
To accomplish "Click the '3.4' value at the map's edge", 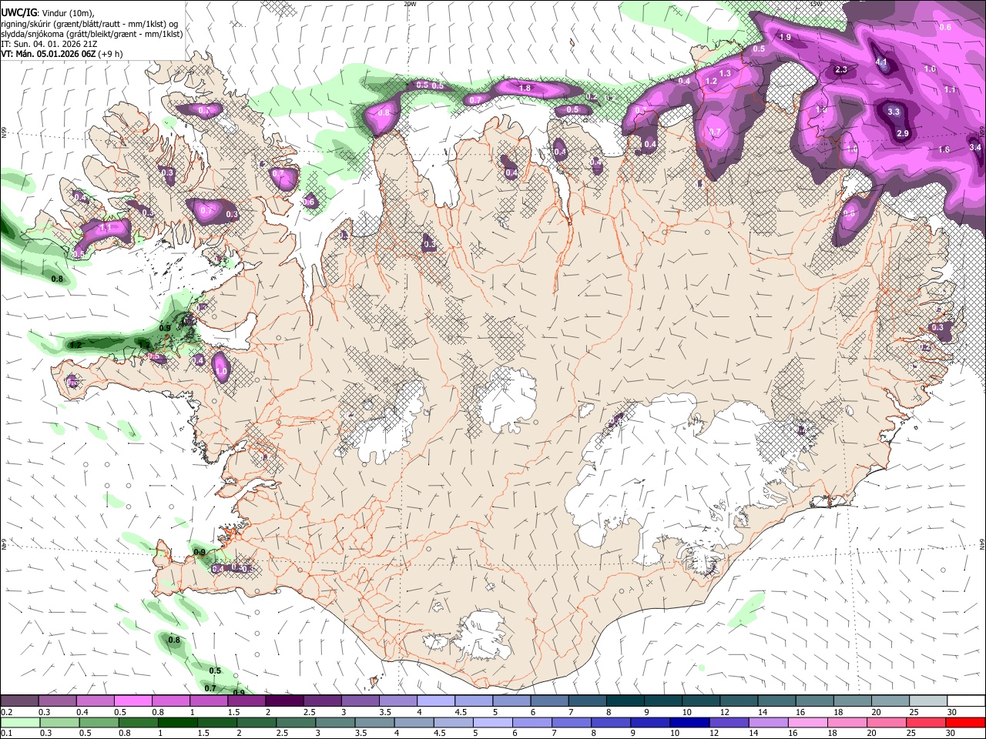I will [x=974, y=147].
